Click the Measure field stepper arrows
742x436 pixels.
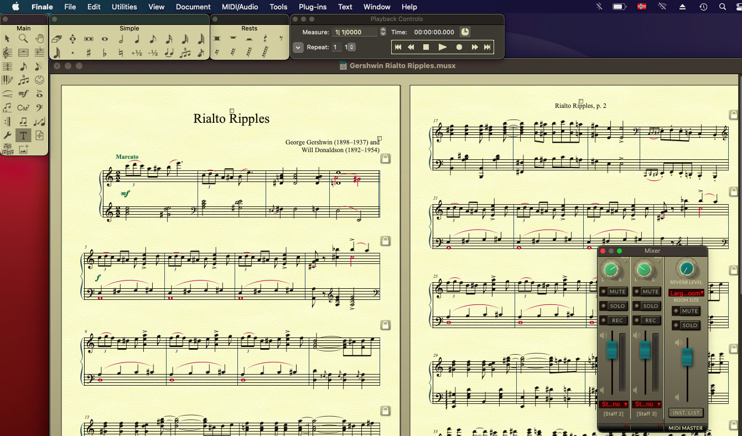[383, 32]
